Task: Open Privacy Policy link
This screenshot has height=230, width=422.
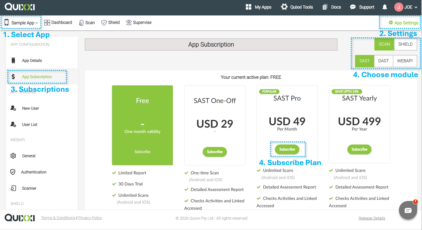Action: [90, 218]
